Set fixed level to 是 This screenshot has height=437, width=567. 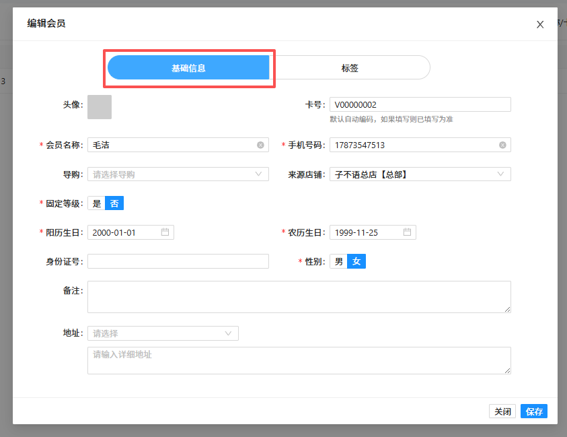coord(96,203)
